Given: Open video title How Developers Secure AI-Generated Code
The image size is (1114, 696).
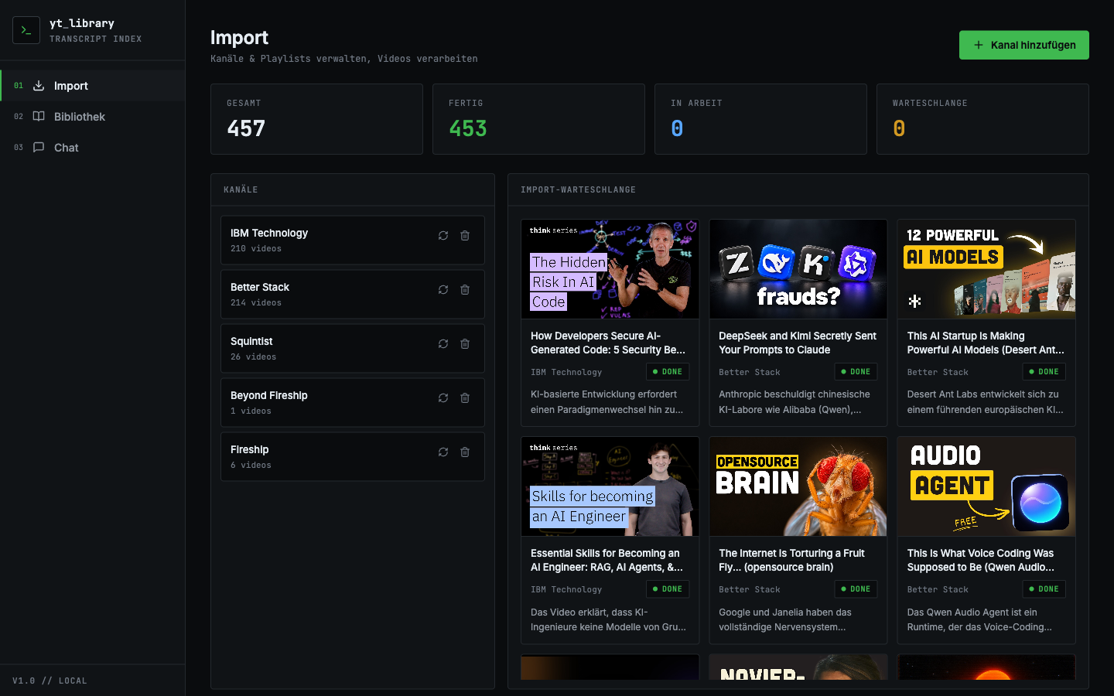Looking at the screenshot, I should pyautogui.click(x=608, y=343).
